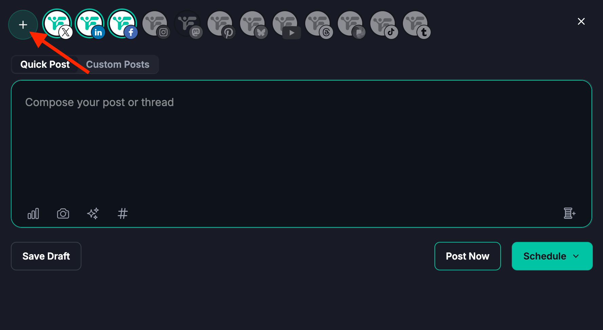
Task: Enable the Instagram account avatar
Action: pos(155,24)
